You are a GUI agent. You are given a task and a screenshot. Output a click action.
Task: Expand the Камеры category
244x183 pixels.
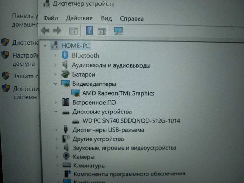click(57, 156)
